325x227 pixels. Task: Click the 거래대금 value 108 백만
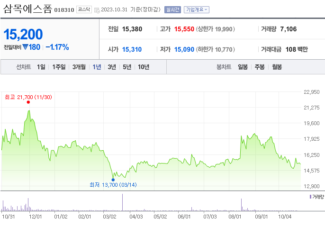pyautogui.click(x=297, y=49)
